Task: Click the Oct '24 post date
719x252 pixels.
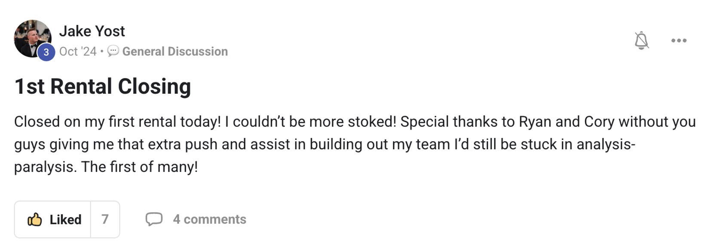Action: pos(78,52)
